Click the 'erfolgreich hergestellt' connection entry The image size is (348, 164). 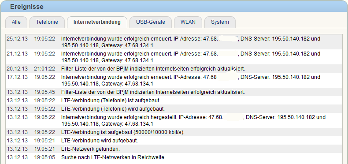[x=174, y=120]
